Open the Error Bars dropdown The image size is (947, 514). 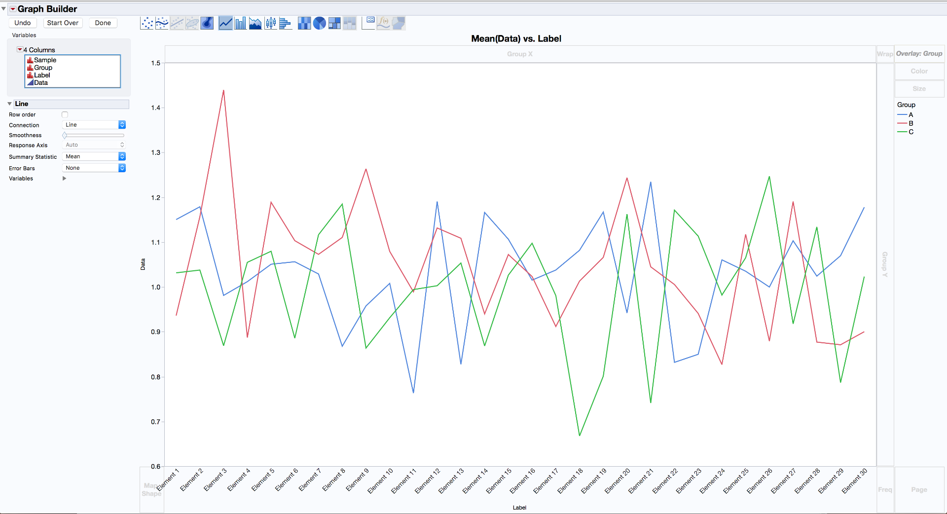click(94, 168)
